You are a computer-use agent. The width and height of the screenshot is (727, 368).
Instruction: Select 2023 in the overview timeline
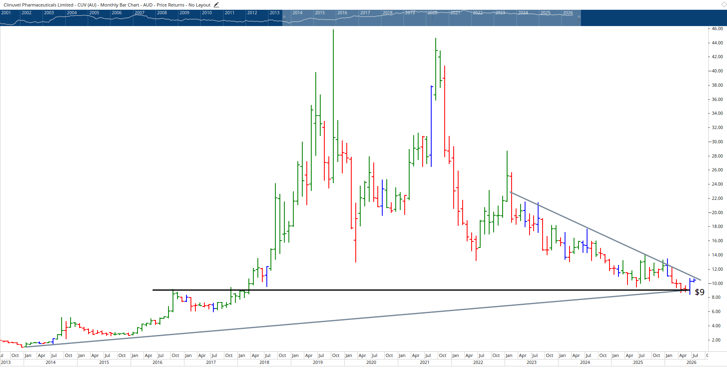[500, 13]
